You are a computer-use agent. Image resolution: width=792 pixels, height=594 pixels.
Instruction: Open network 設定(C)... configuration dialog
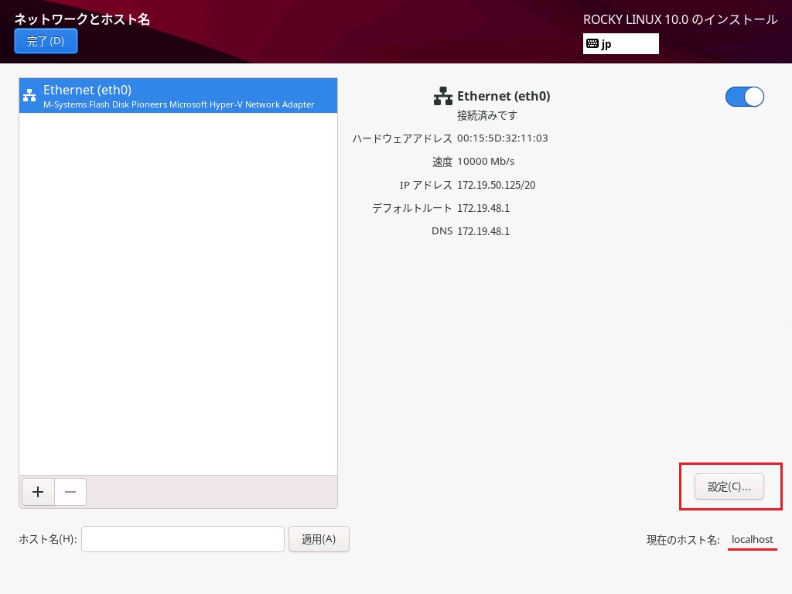click(729, 486)
